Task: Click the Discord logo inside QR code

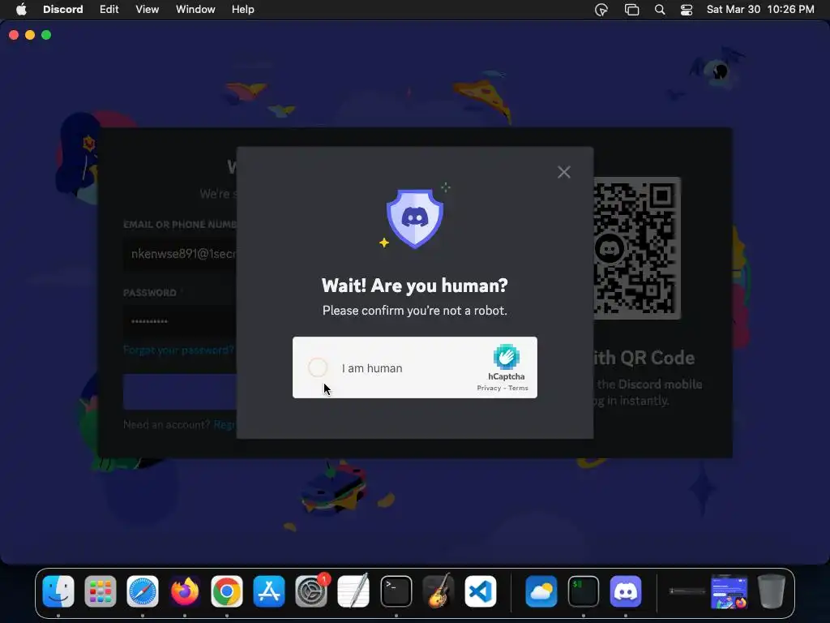Action: coord(610,248)
